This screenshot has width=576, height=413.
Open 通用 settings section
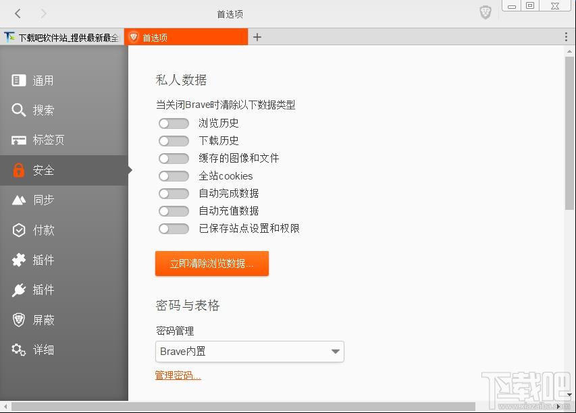64,80
